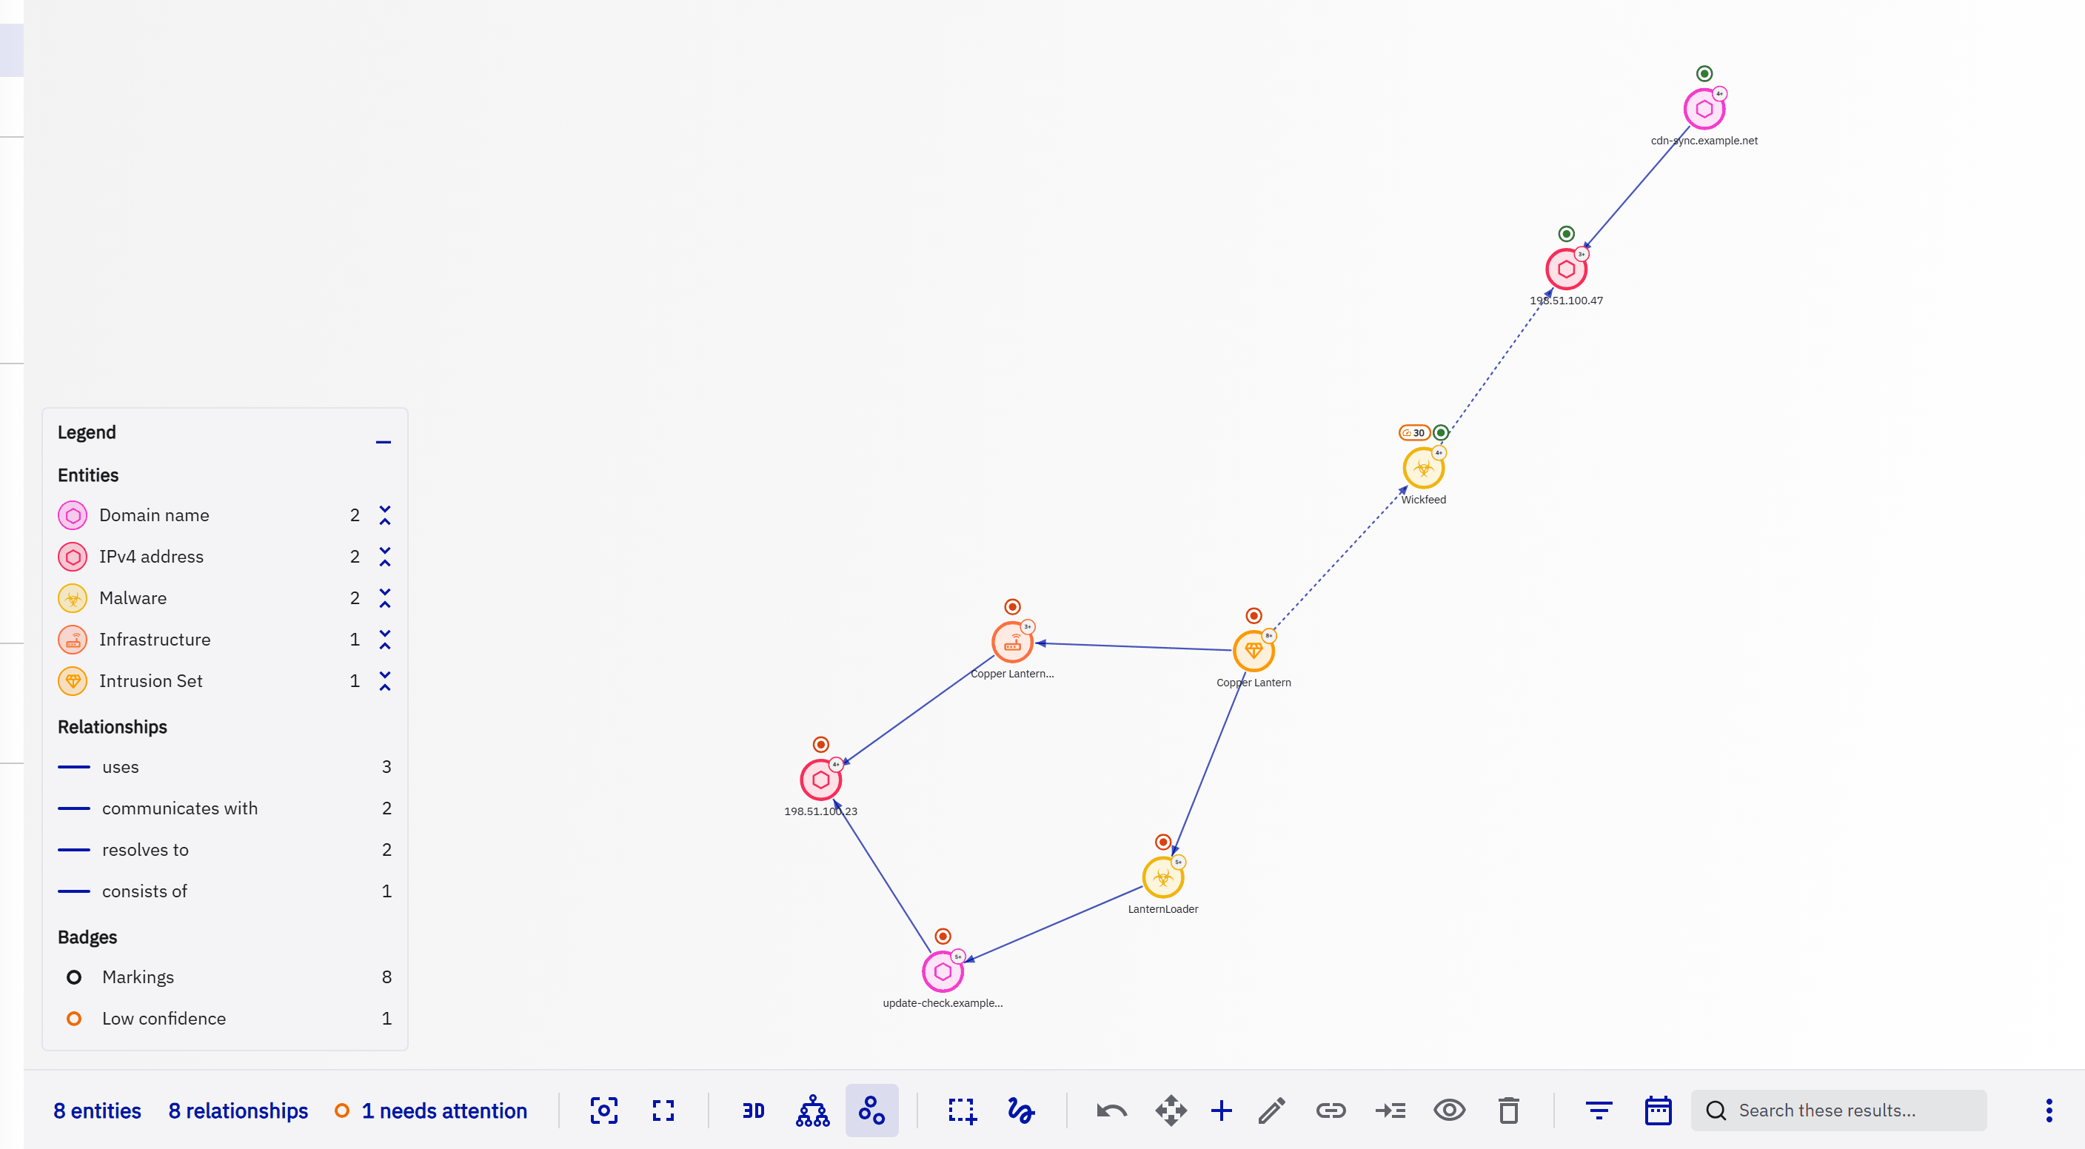The height and width of the screenshot is (1149, 2085).
Task: Click the 8 relationships link
Action: pyautogui.click(x=238, y=1111)
